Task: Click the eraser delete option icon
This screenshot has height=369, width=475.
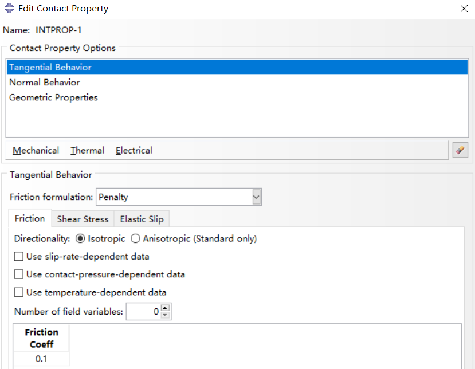Action: click(460, 150)
